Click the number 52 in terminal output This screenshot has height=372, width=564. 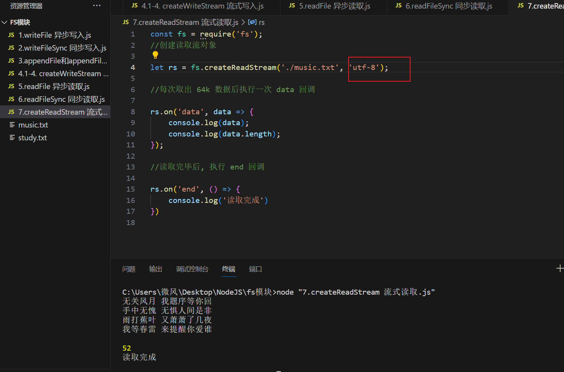click(127, 348)
